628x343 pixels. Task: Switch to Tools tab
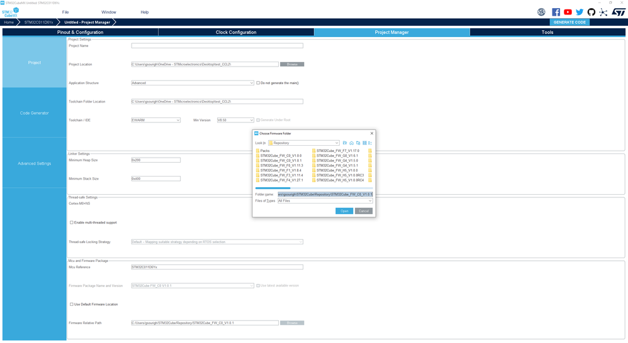[x=547, y=32]
